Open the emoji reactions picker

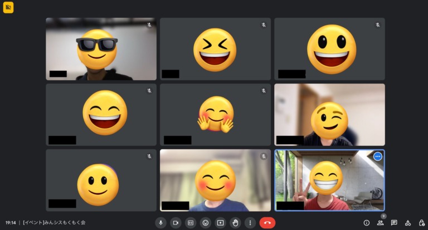(x=206, y=223)
